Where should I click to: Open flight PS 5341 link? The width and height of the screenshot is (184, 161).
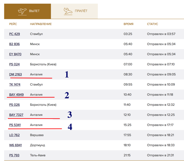pos(15,125)
